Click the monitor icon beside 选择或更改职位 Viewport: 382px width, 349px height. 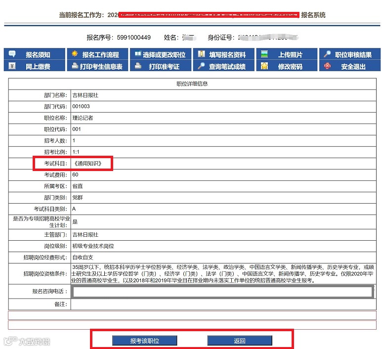click(138, 53)
